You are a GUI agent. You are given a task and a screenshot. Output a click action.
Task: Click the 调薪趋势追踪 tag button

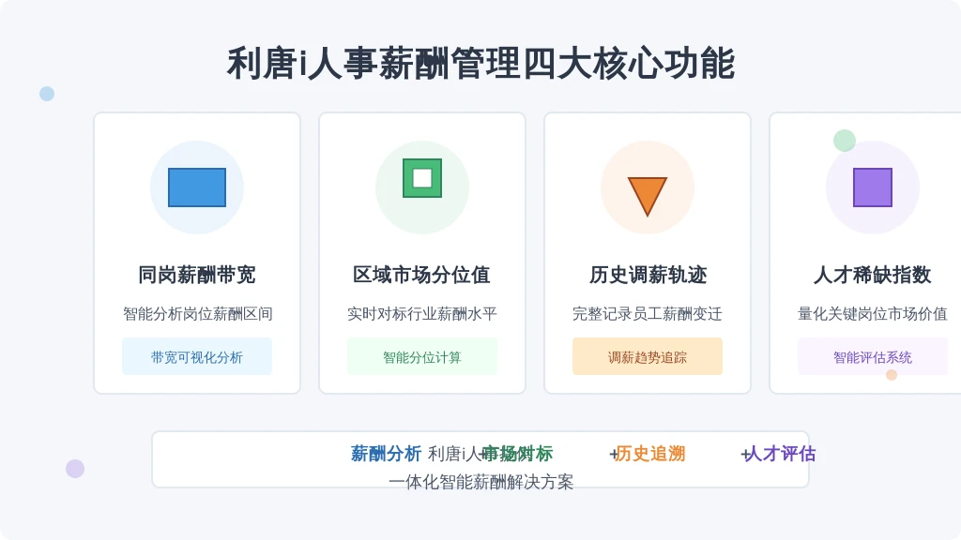tap(648, 356)
